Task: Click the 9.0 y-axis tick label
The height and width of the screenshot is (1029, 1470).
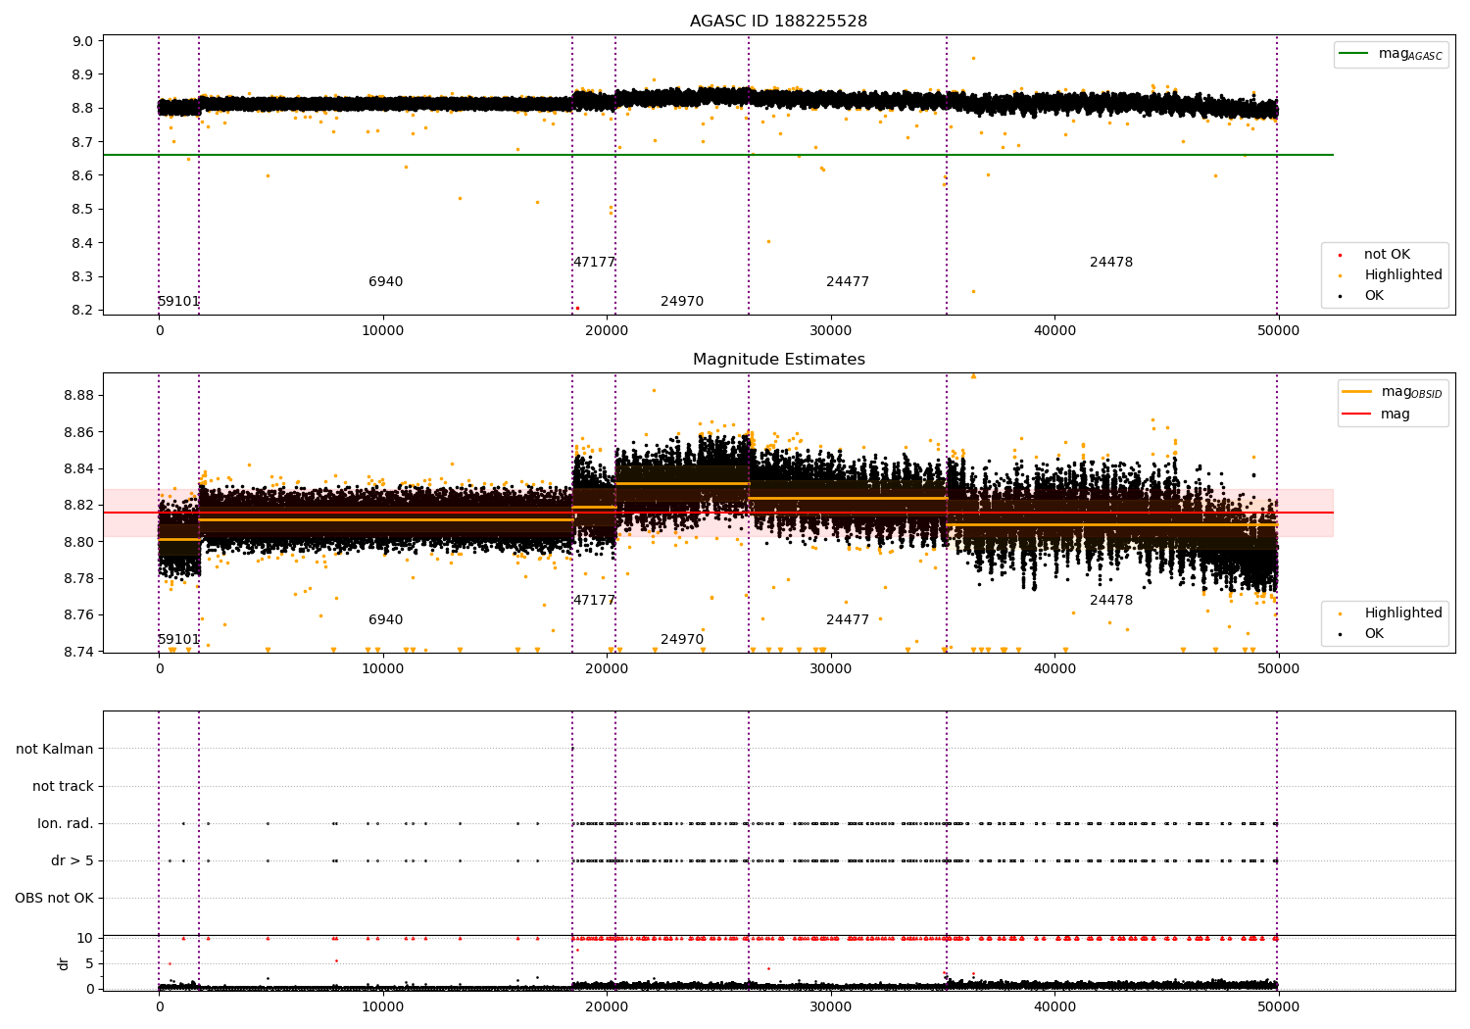Action: click(83, 41)
